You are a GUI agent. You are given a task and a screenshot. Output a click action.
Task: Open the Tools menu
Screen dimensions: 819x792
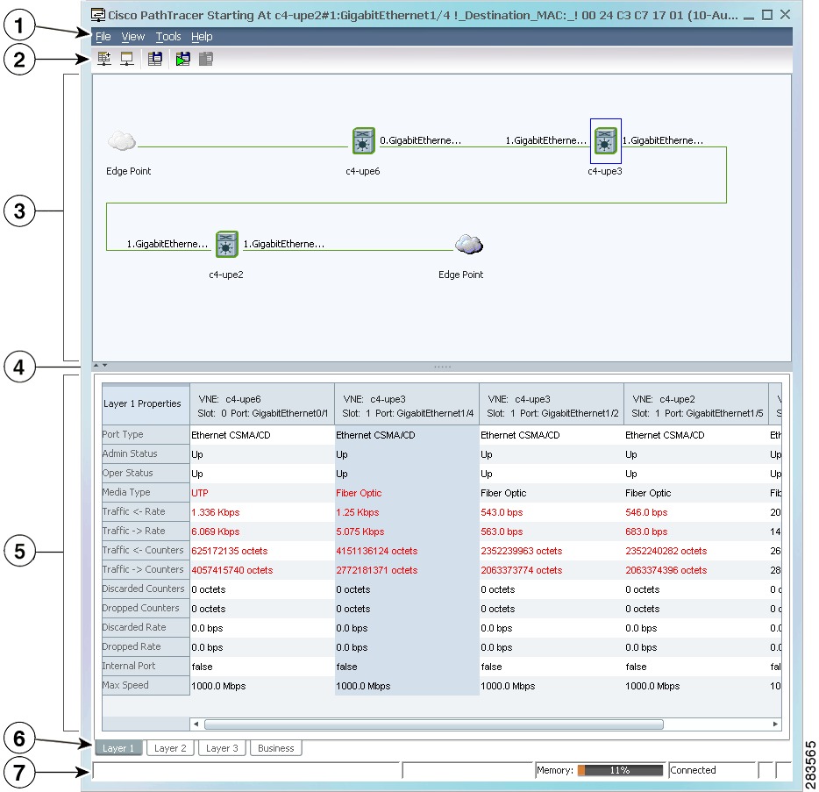coord(168,37)
